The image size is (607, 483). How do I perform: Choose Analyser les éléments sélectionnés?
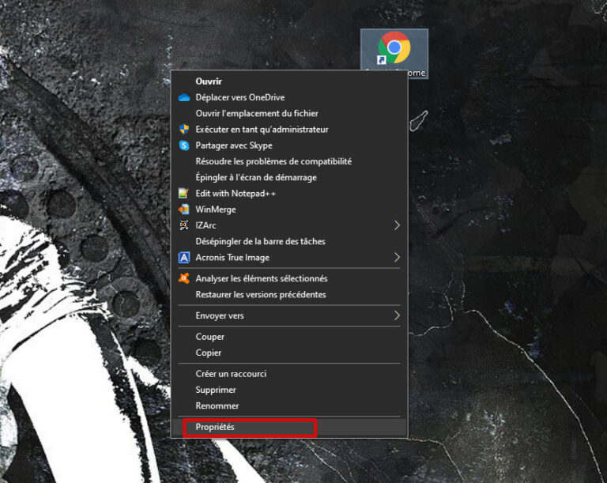point(289,278)
